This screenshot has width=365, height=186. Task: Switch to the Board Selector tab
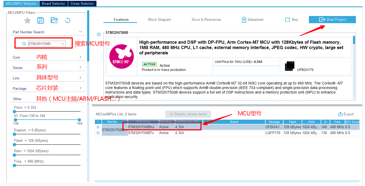coord(53,3)
